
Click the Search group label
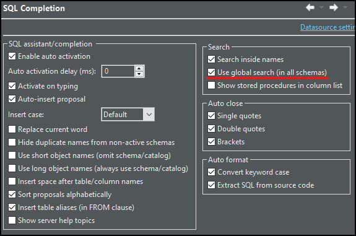pos(219,47)
